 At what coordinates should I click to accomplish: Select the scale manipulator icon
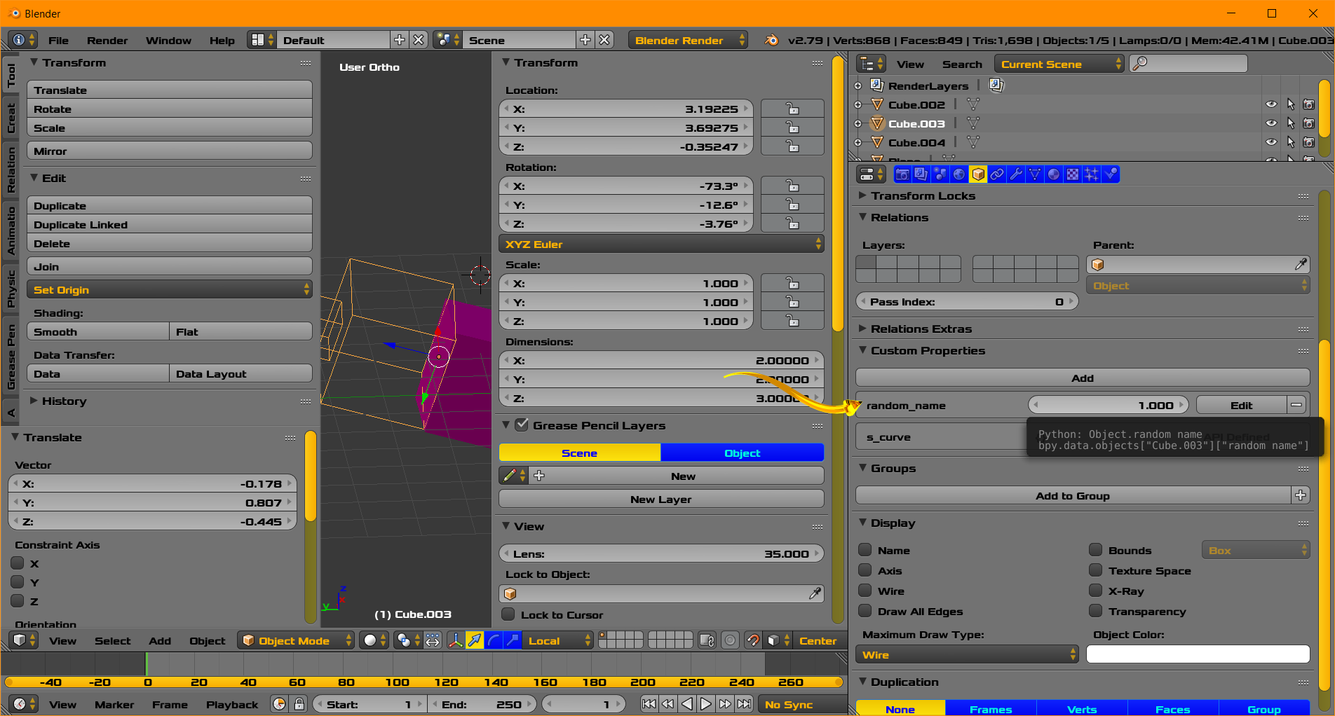tap(513, 640)
